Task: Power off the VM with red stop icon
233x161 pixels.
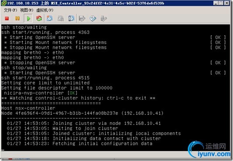Action: pos(7,19)
